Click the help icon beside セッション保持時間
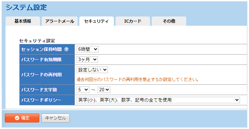This screenshot has width=249, height=129. [66, 49]
